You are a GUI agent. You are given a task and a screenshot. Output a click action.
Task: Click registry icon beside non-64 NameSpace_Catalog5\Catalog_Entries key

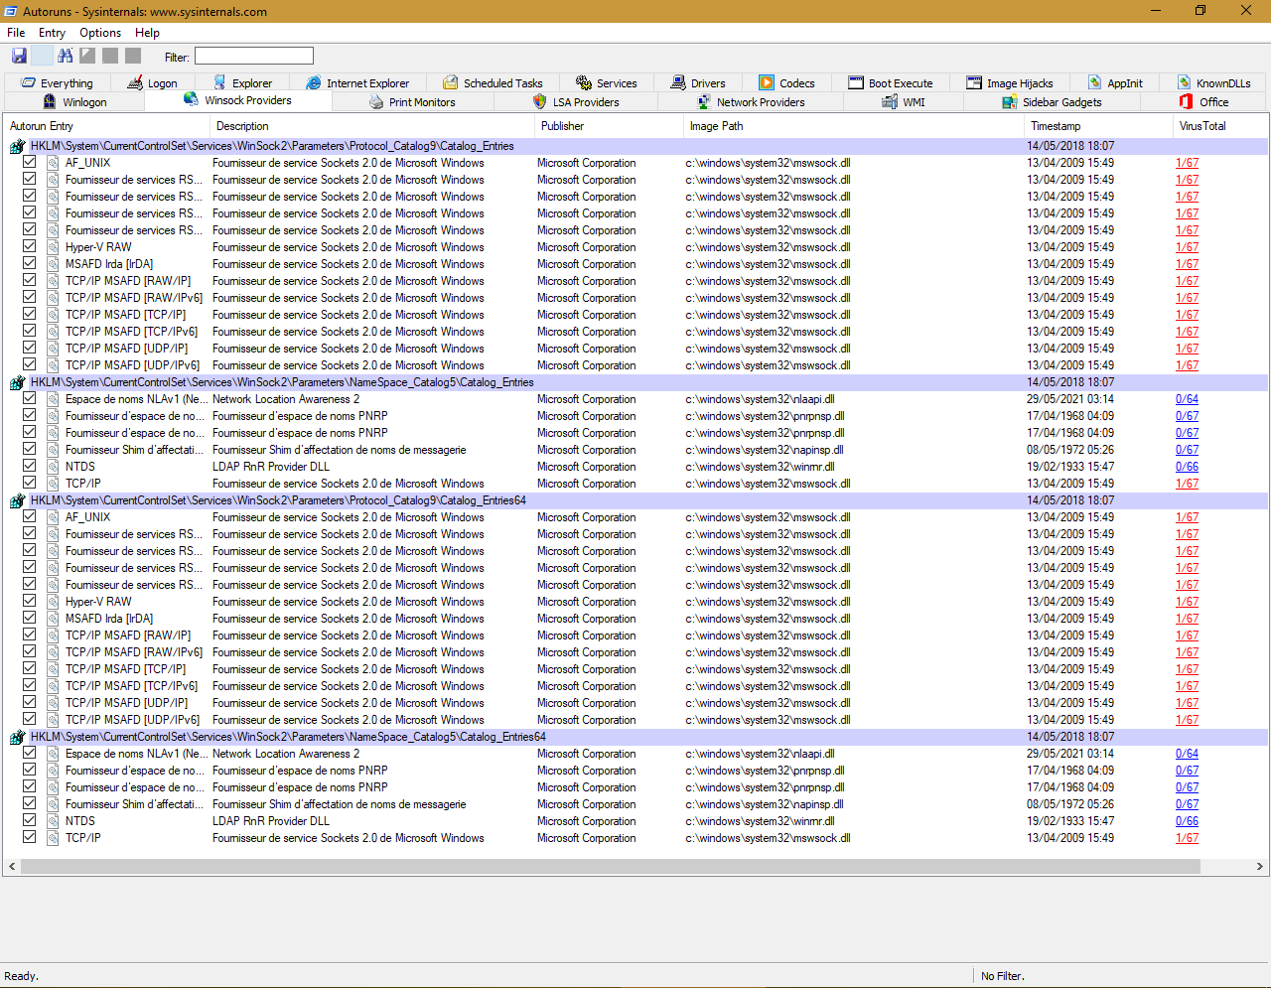coord(17,382)
